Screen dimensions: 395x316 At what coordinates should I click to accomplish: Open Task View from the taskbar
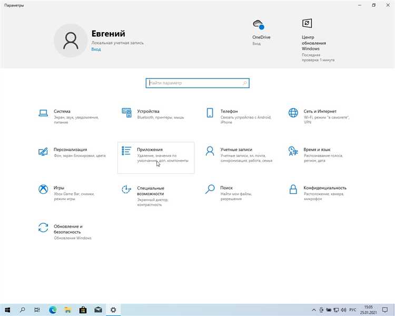coord(37,310)
